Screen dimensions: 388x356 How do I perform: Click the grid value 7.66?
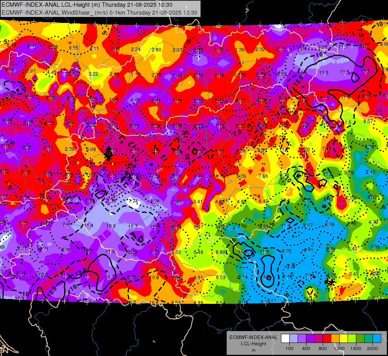[x=263, y=176]
